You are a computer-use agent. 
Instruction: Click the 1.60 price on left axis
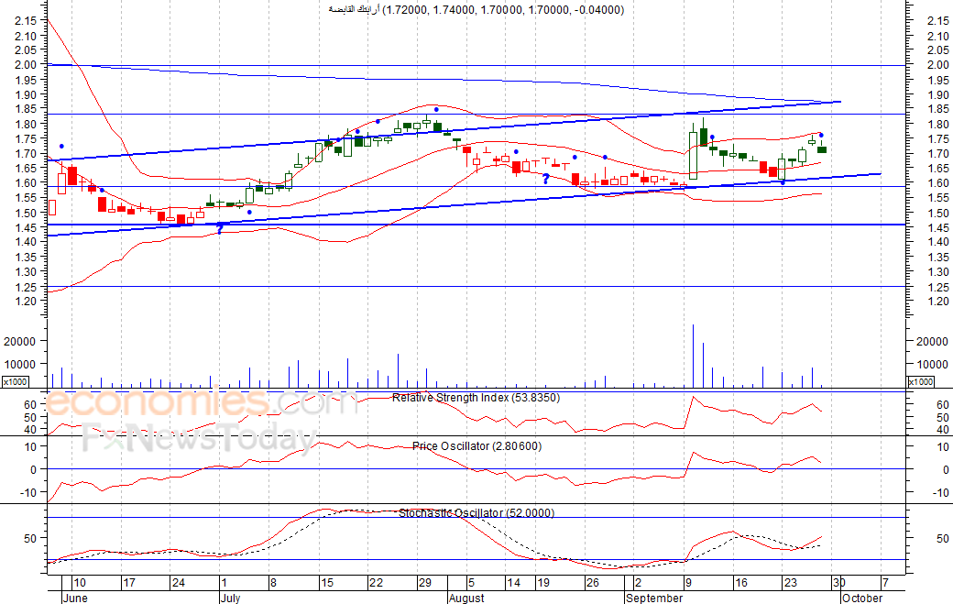tap(27, 183)
